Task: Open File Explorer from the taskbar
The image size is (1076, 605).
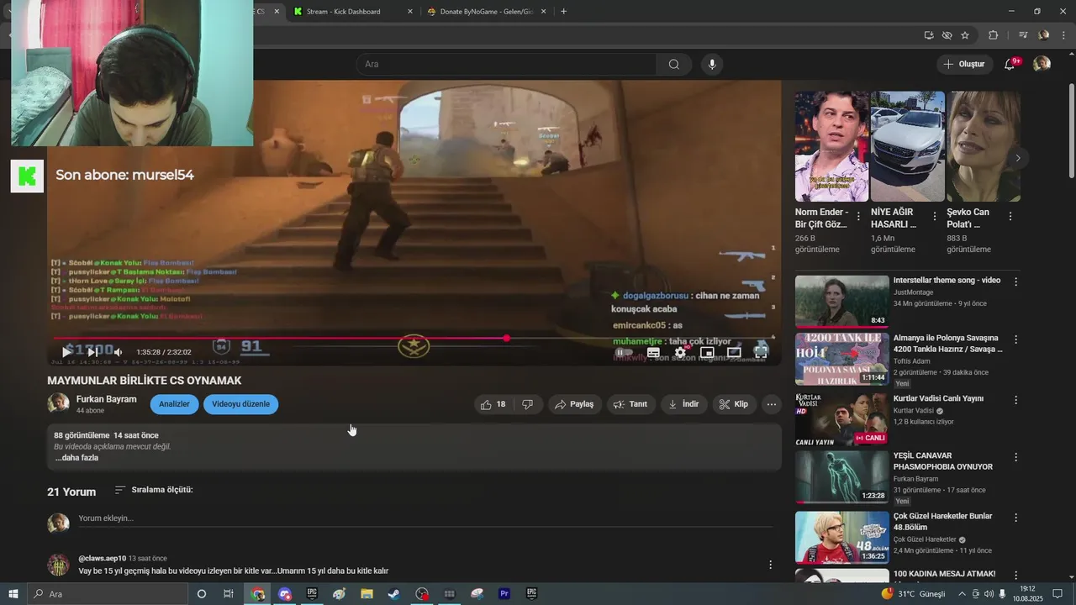Action: pyautogui.click(x=367, y=594)
